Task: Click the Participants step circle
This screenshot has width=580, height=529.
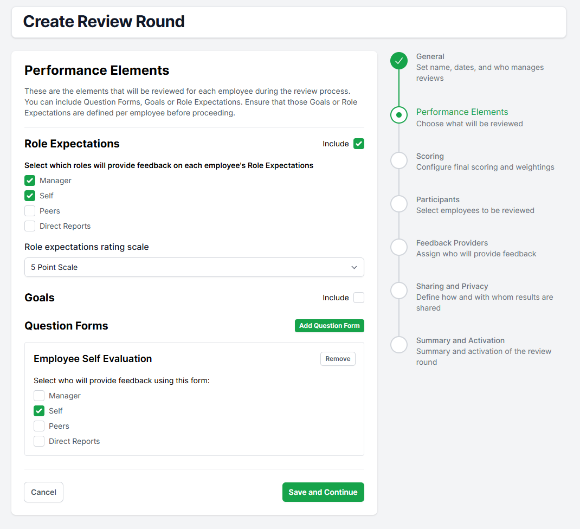Action: pos(399,204)
